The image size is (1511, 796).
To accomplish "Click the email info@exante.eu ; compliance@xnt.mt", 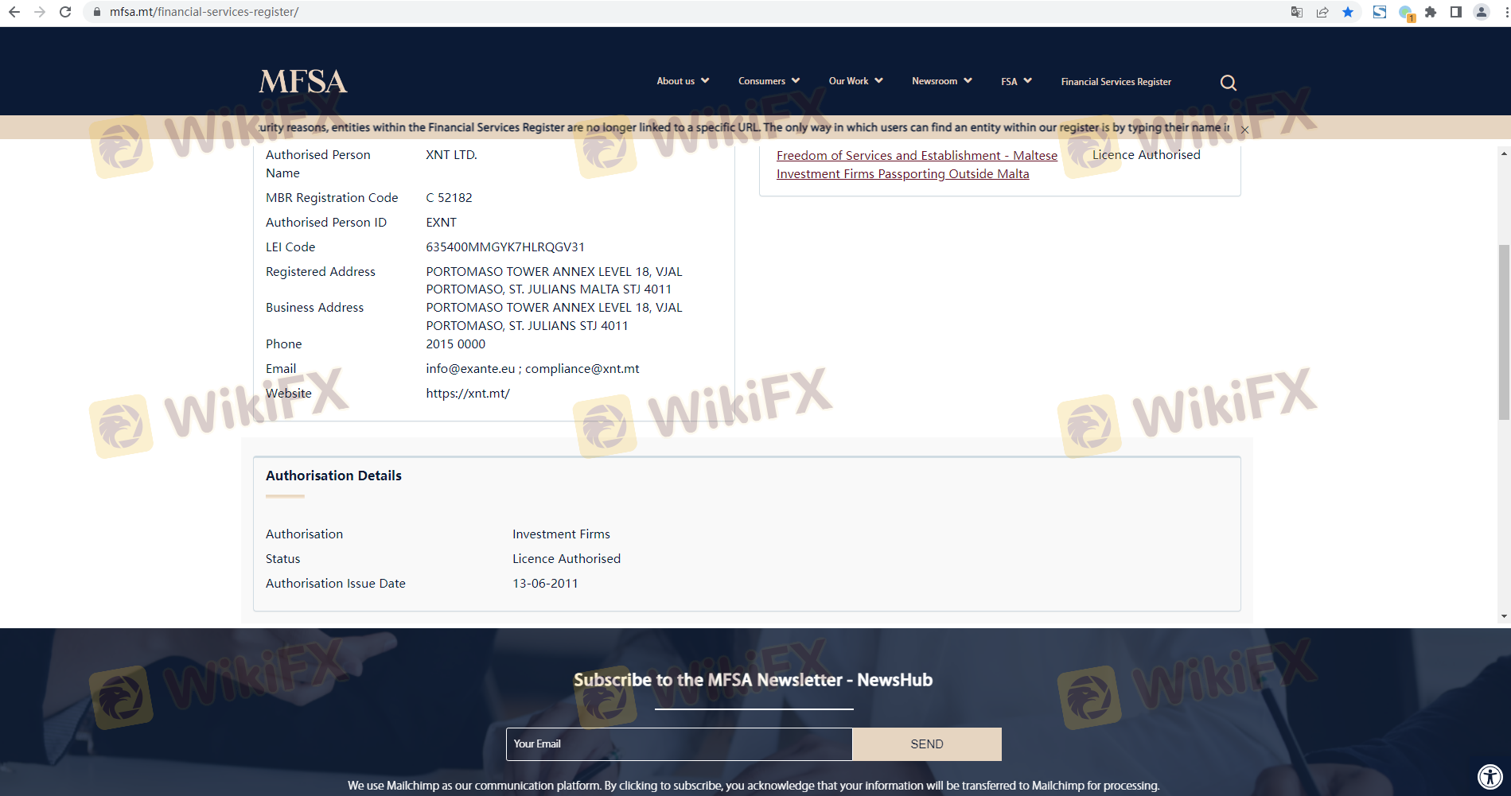I will [532, 369].
